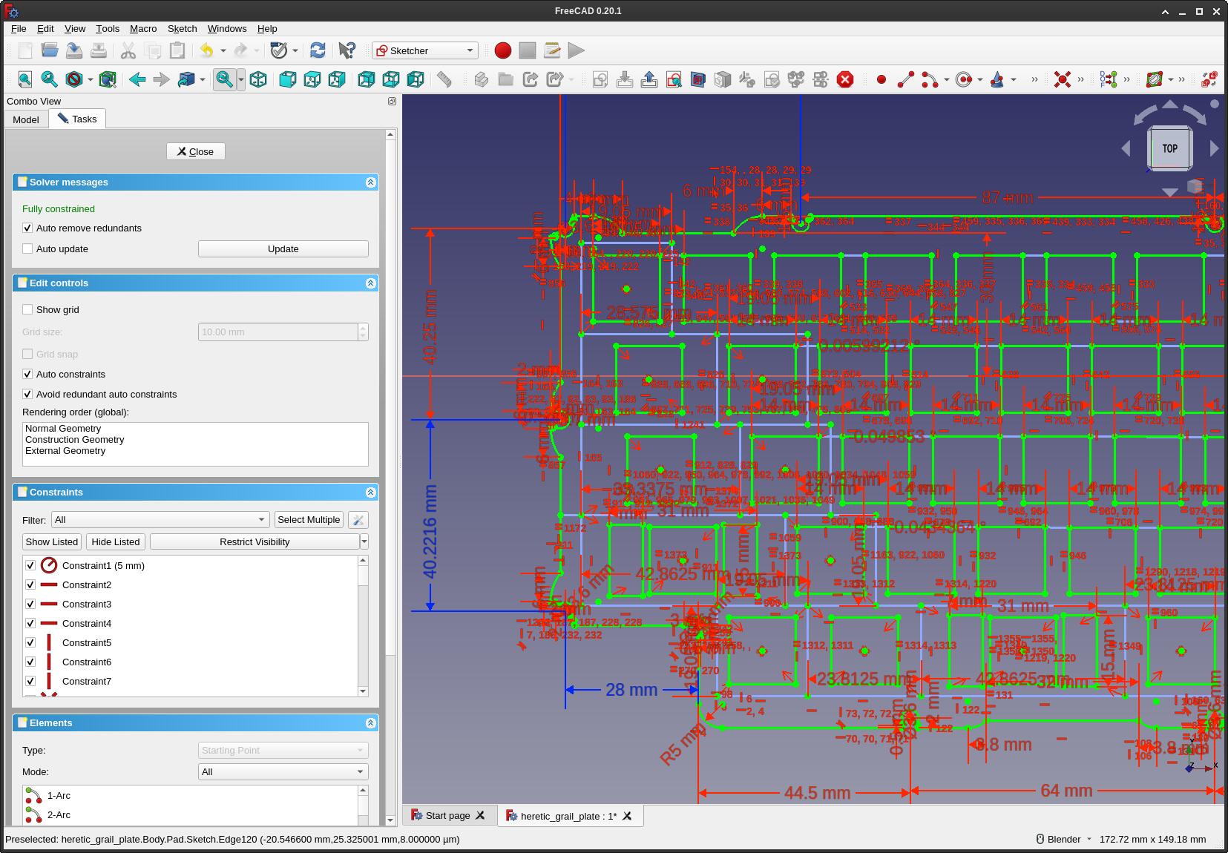The image size is (1228, 853).
Task: Click the Update button
Action: [x=283, y=248]
